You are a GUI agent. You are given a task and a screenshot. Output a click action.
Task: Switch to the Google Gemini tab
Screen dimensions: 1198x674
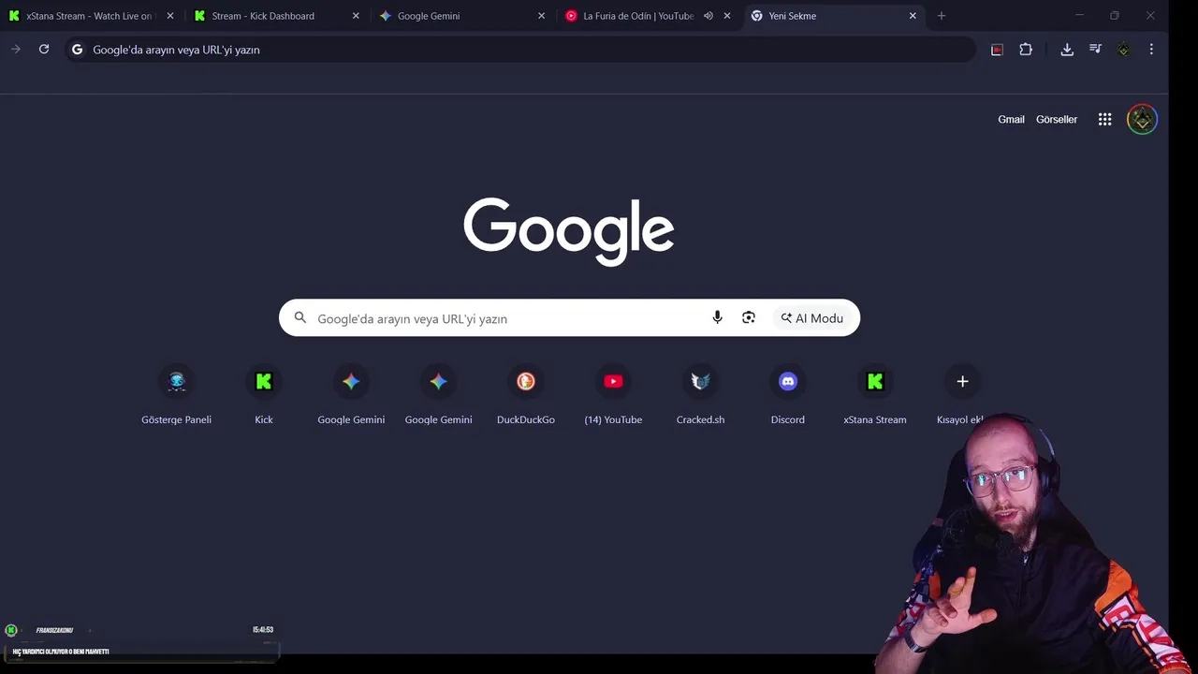pyautogui.click(x=462, y=16)
